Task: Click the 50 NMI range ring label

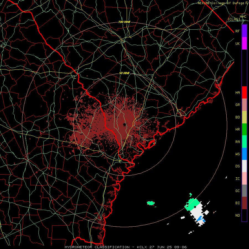Action: coord(124,73)
